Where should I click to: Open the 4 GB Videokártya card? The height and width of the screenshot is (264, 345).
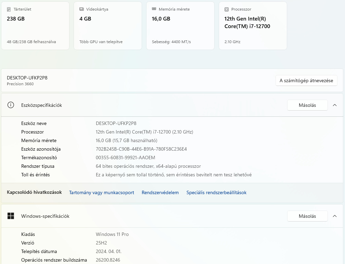click(x=108, y=26)
